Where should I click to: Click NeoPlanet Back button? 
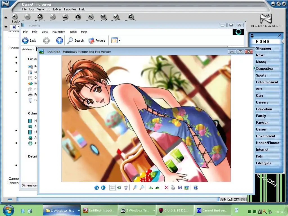15,17
